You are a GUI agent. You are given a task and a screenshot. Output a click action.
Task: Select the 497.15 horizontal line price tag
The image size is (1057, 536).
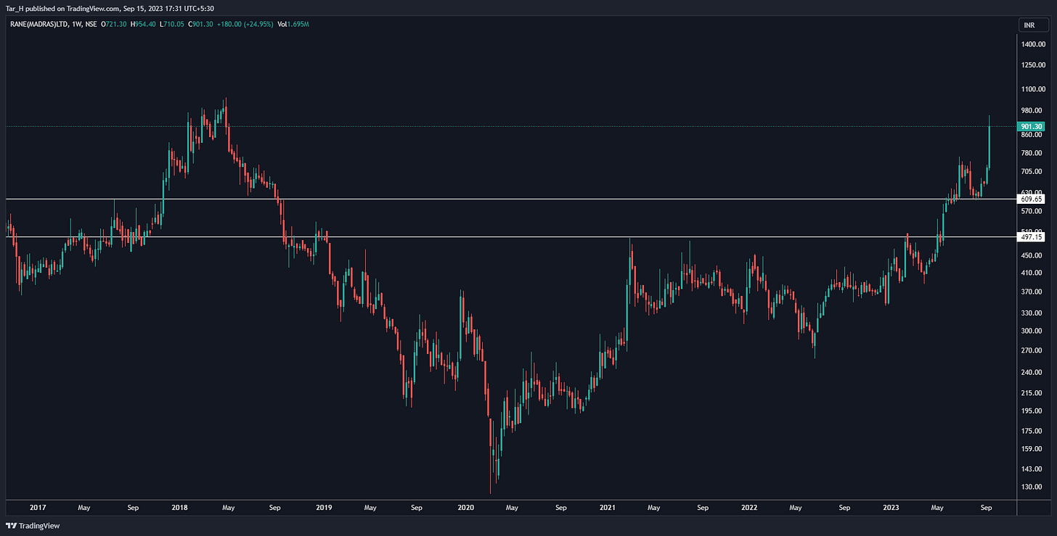pos(1031,237)
